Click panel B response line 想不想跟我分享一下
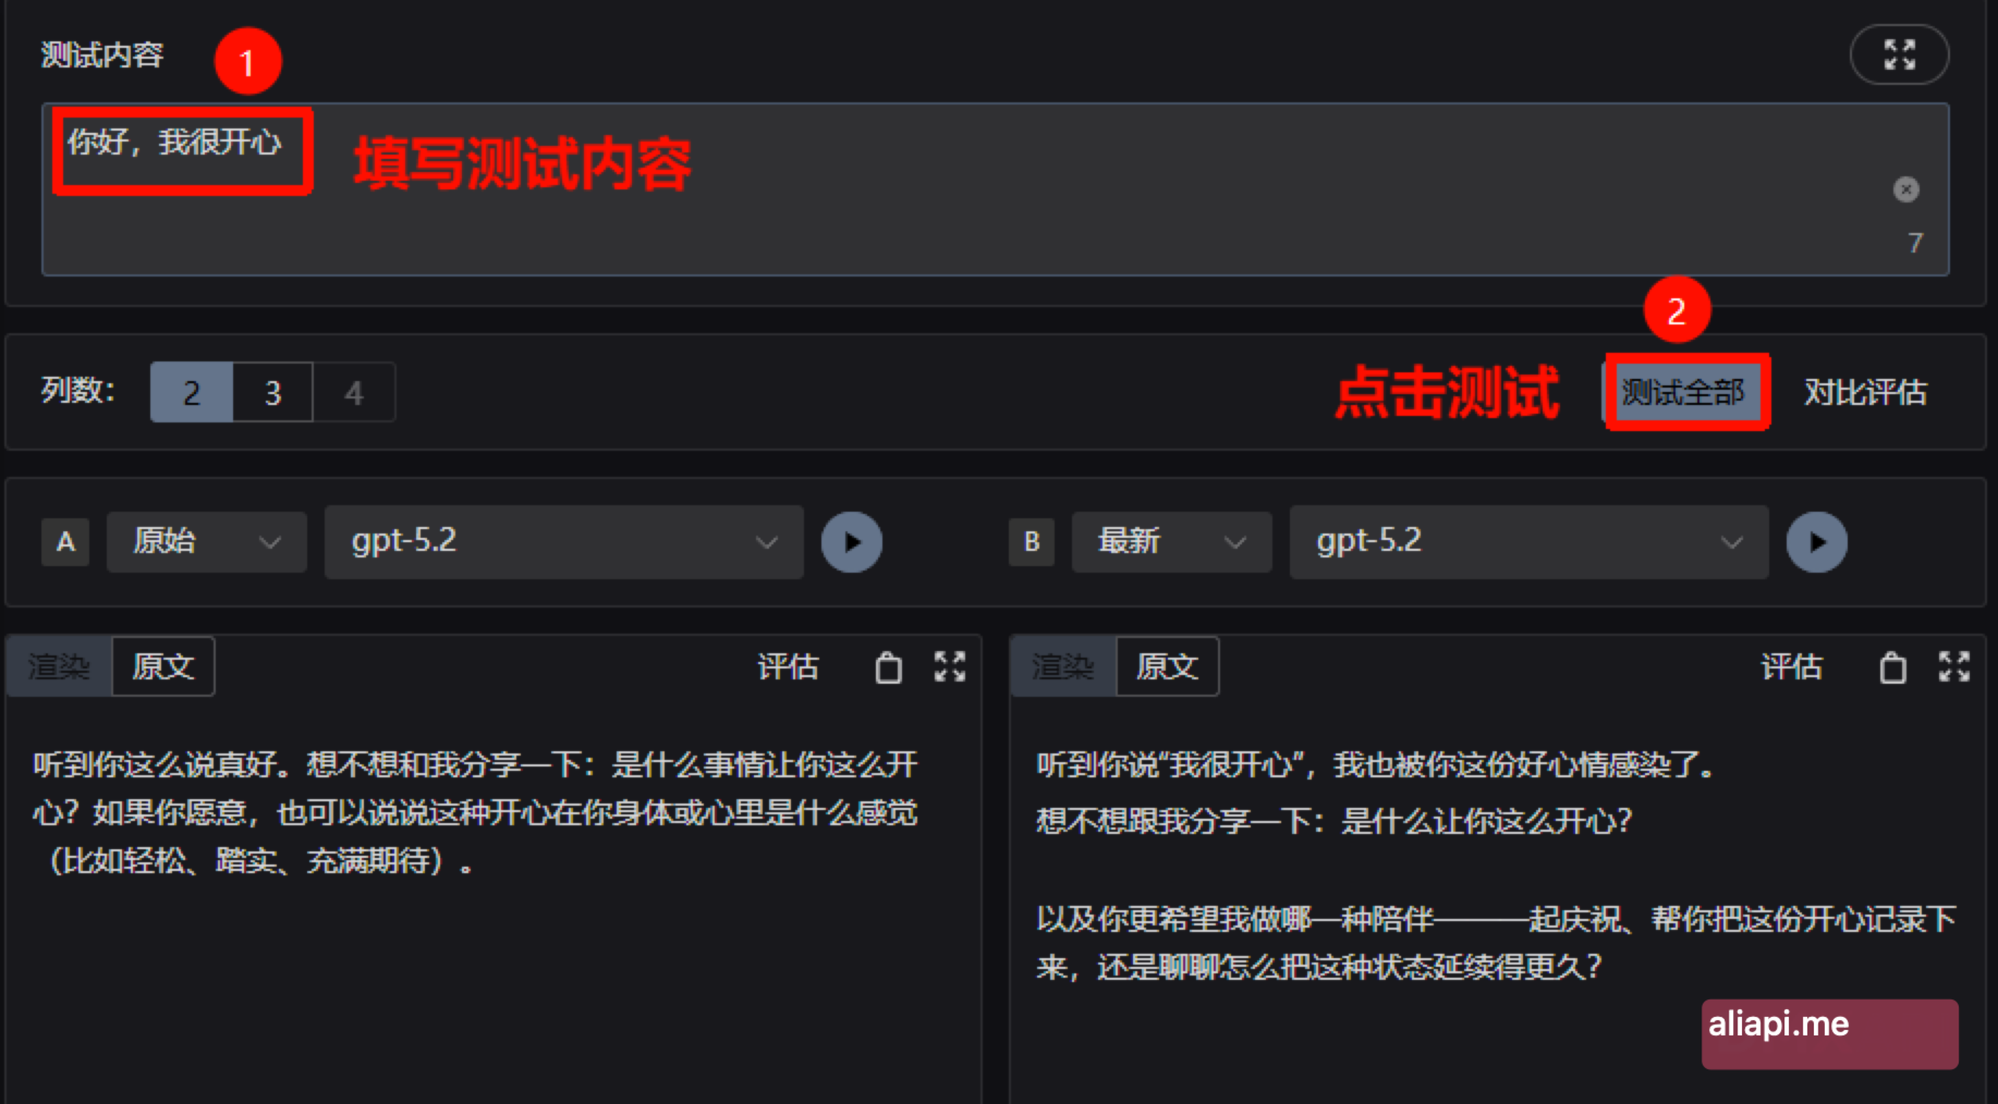Screen dimensions: 1998x1104 click(x=1334, y=820)
